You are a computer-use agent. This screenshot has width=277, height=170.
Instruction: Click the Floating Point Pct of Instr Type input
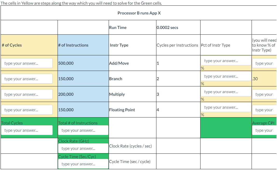tap(226, 107)
